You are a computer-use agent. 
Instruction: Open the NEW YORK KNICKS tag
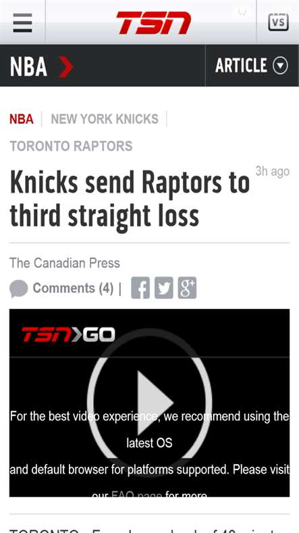[105, 119]
